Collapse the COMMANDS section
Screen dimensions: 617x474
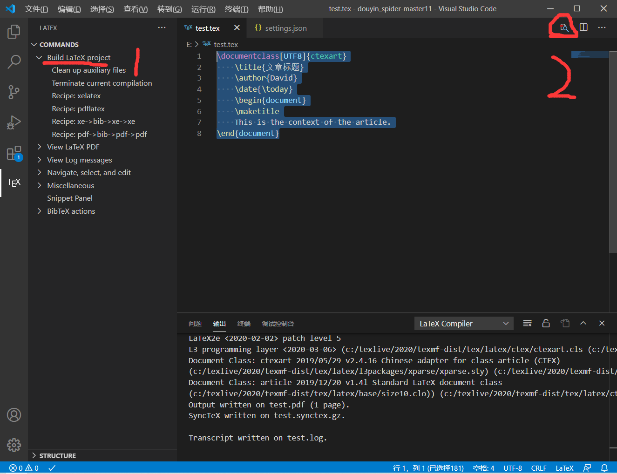[x=34, y=44]
